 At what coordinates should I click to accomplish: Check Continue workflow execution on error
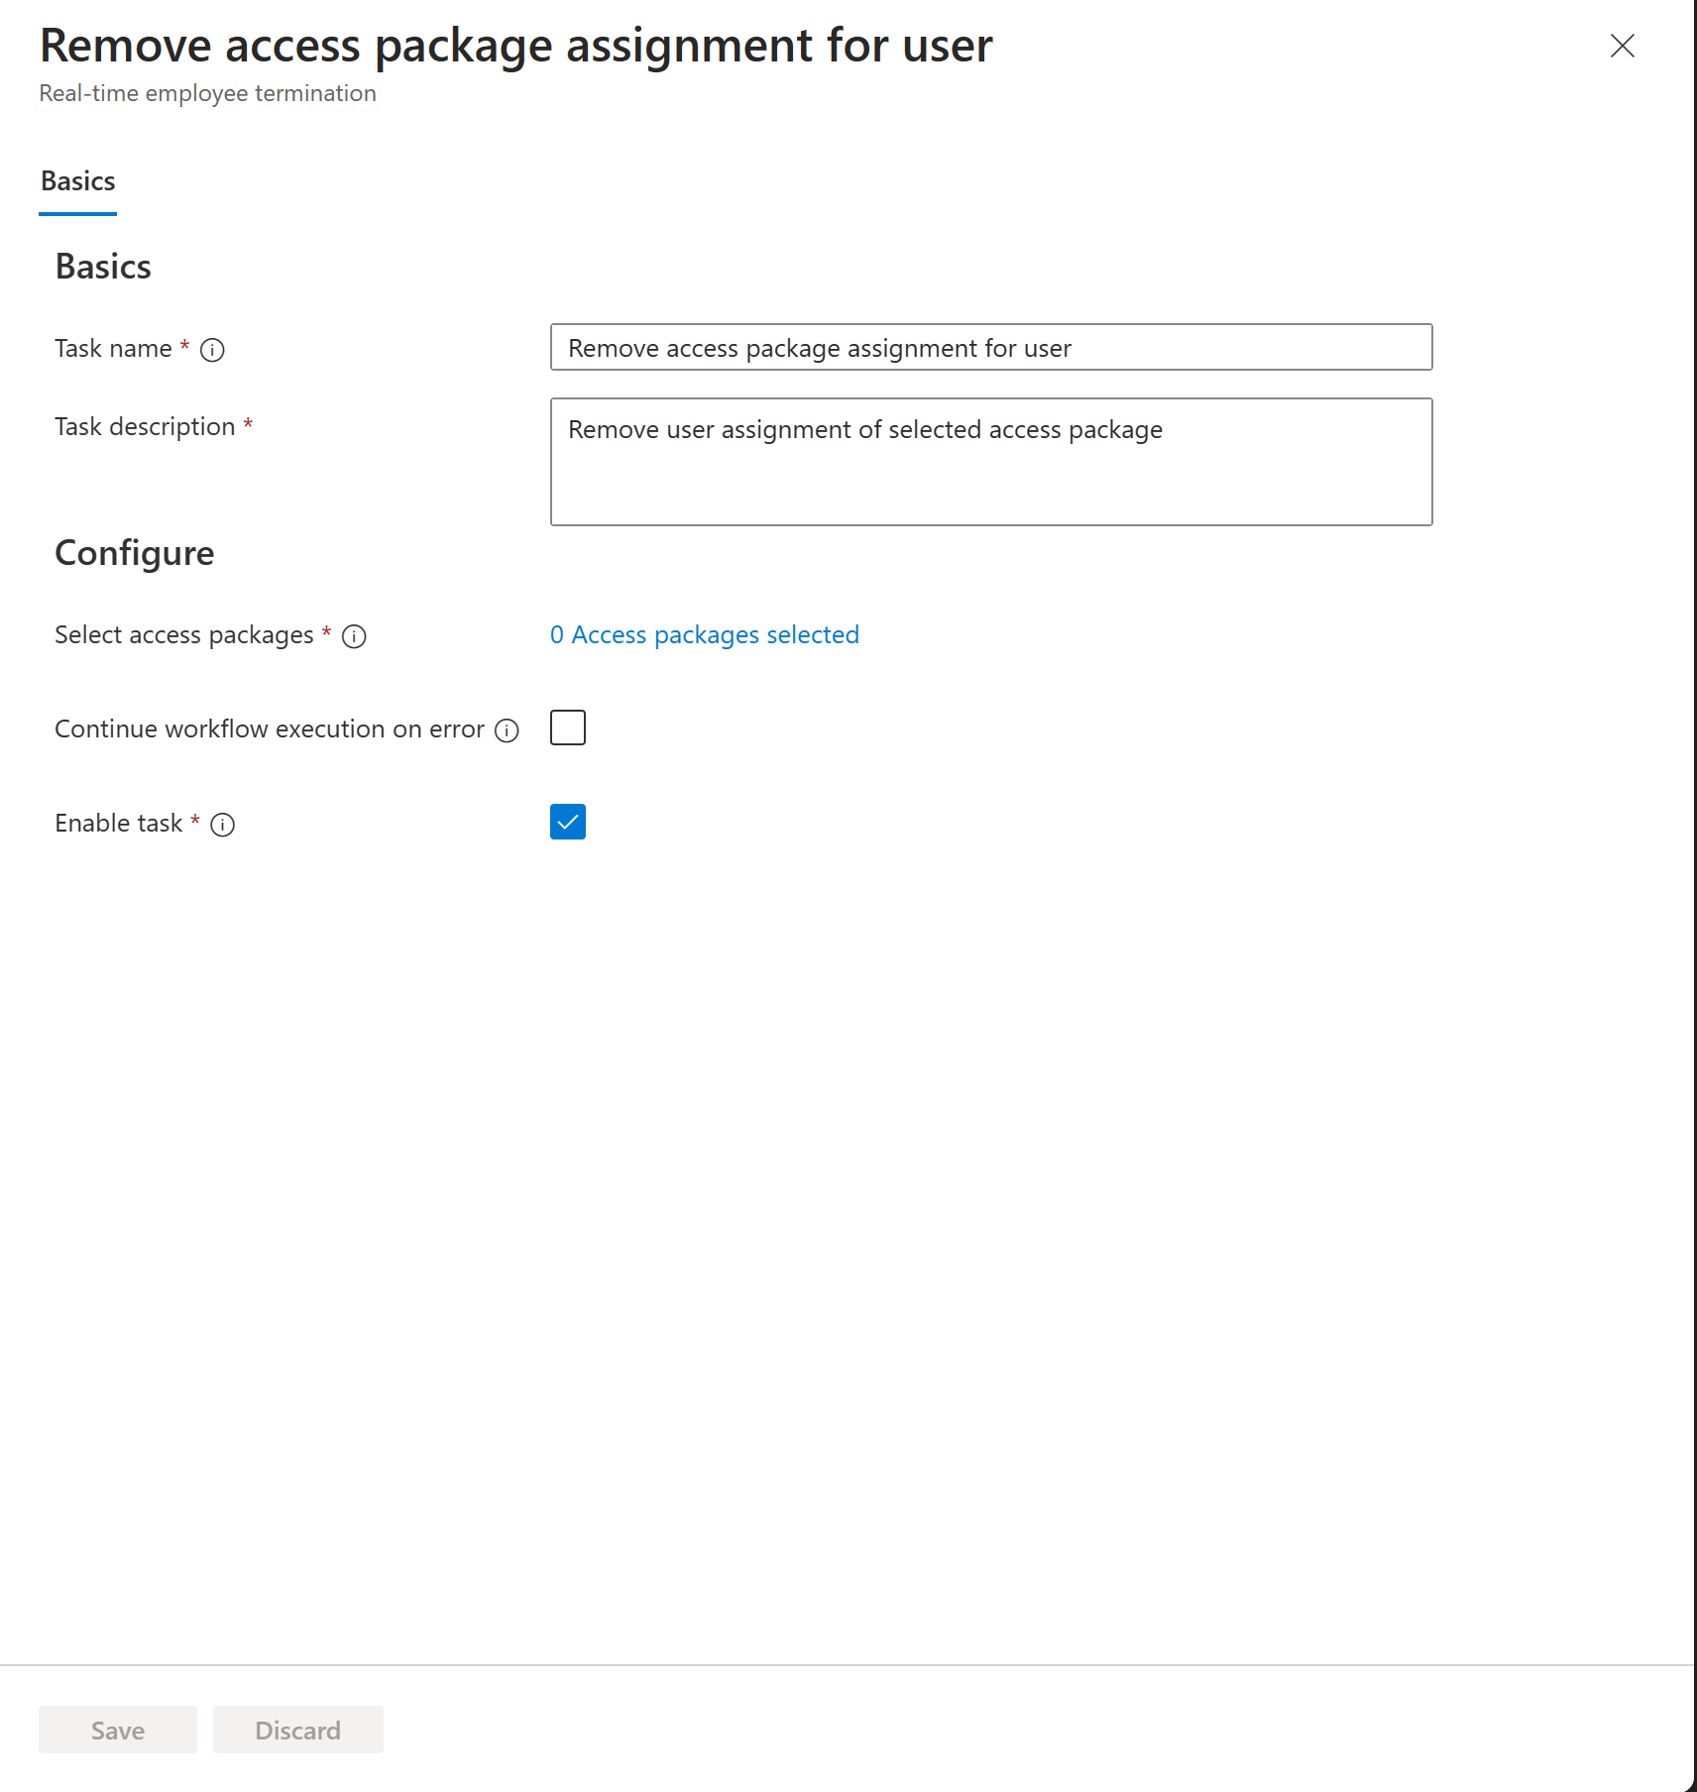(567, 727)
